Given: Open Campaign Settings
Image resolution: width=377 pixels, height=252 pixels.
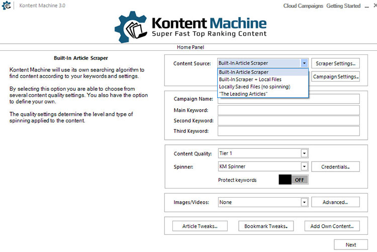Looking at the screenshot, I should 335,76.
